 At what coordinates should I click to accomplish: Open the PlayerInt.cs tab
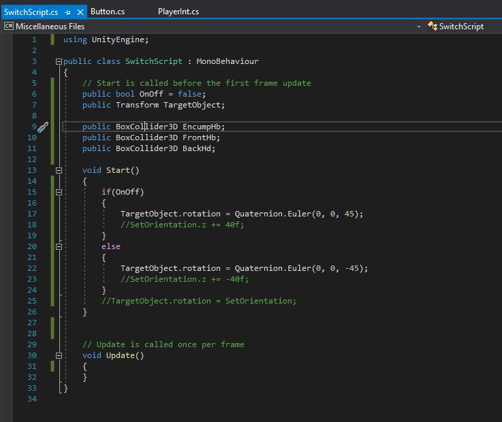point(178,12)
